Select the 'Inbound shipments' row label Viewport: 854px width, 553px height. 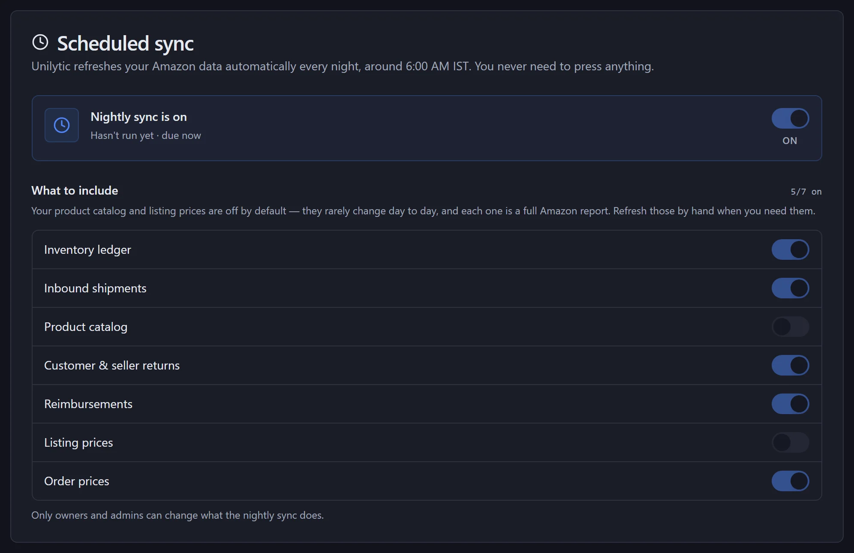click(95, 289)
